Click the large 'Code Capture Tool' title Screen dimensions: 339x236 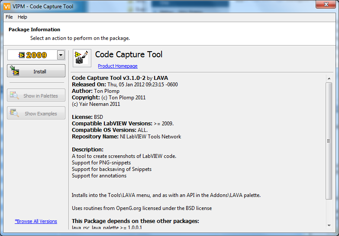tap(129, 54)
